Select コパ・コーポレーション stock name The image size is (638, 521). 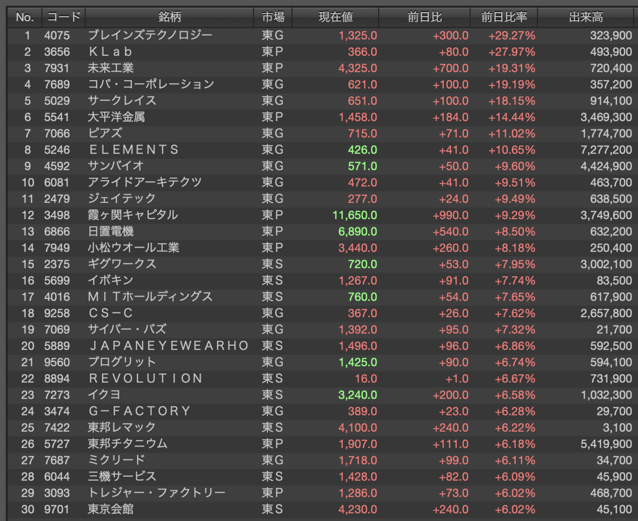pos(151,84)
